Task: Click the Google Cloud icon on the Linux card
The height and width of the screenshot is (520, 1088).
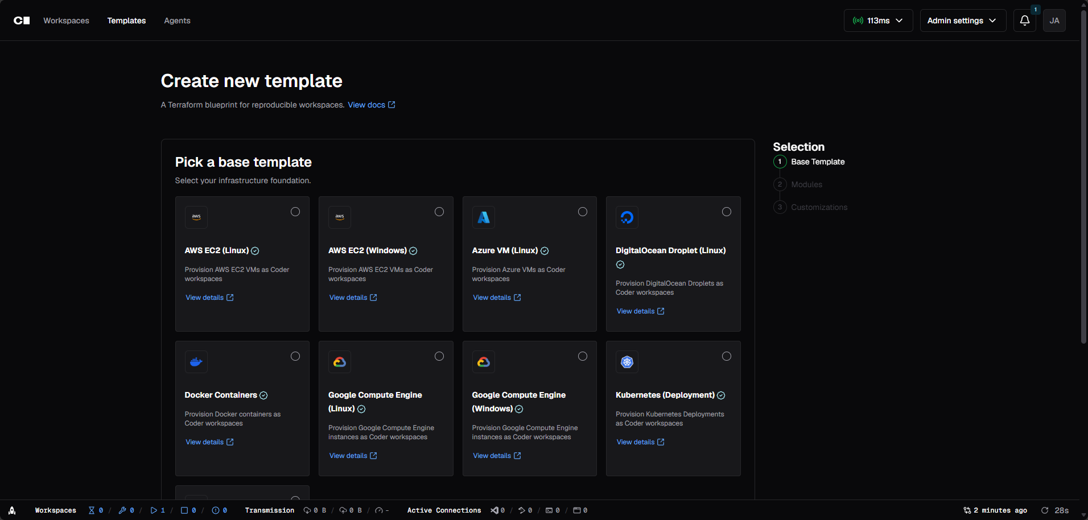Action: pyautogui.click(x=340, y=362)
